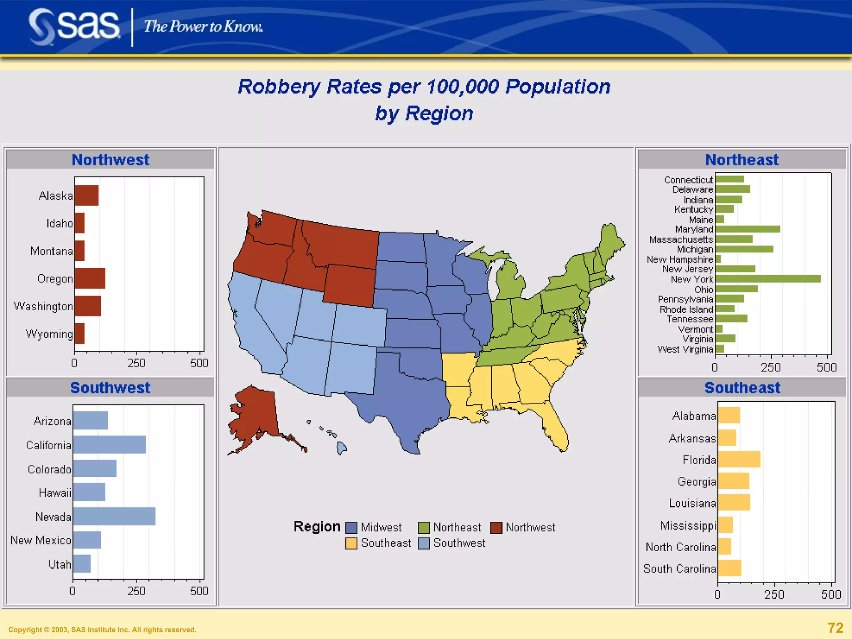Click the Midwest legend color swatch
The height and width of the screenshot is (639, 852).
pos(352,528)
